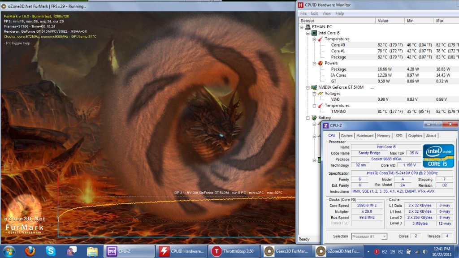Open the Pidgin messenger taskbar icon
459x258 pixels.
(71, 251)
